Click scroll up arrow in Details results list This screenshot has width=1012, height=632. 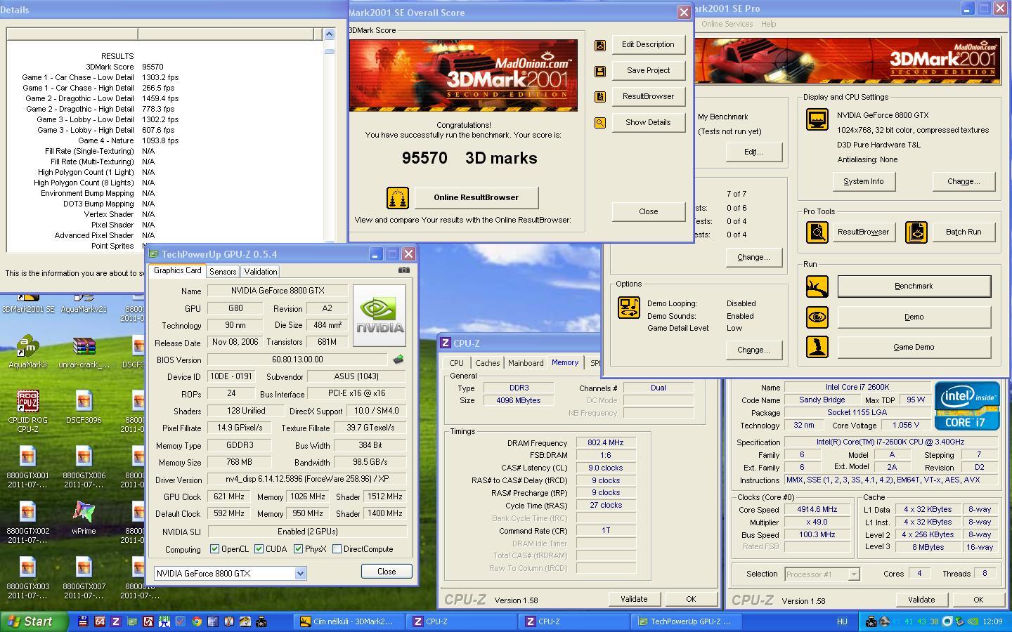(329, 34)
